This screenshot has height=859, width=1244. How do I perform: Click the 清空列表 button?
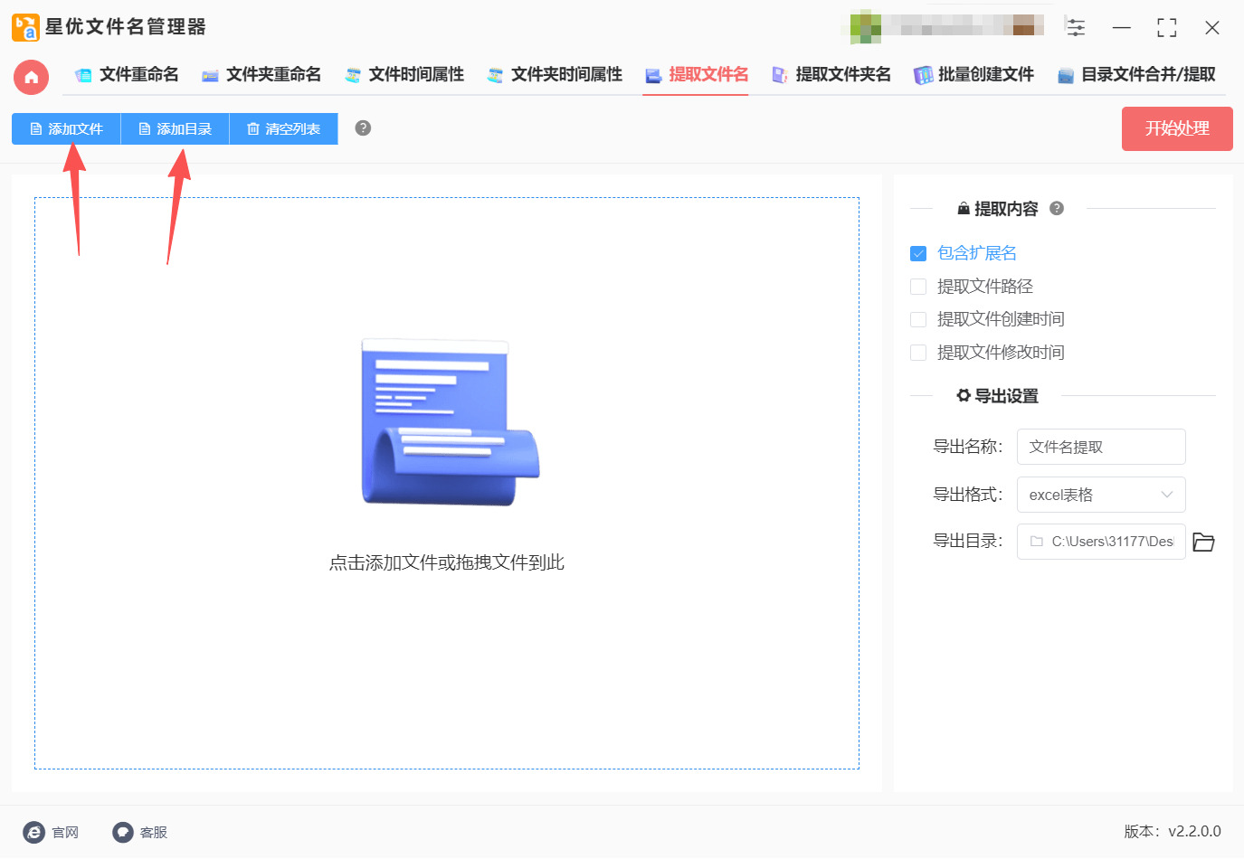[x=283, y=128]
